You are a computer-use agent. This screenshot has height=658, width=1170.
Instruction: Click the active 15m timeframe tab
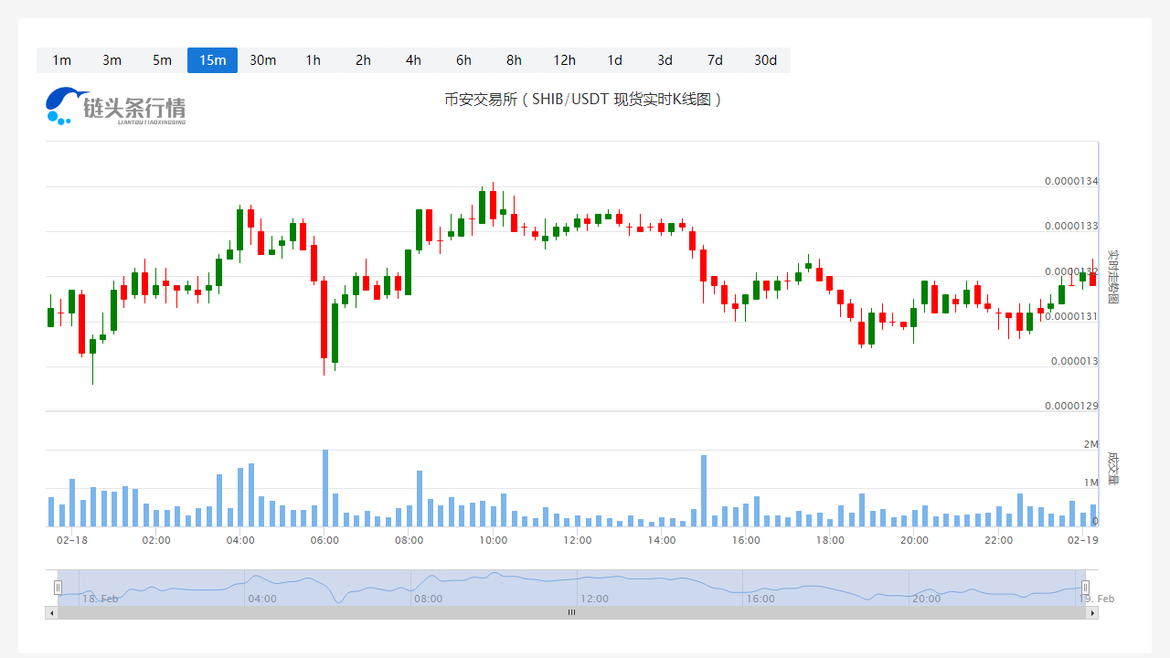(x=212, y=60)
